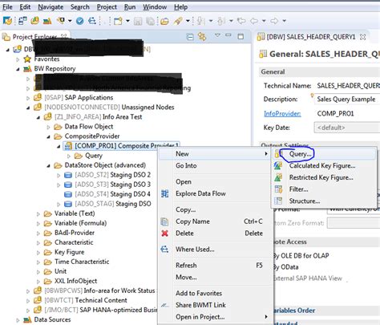Screen dimensions: 380x325
Task: Open the Back history dropdown arrow
Action: [264, 21]
